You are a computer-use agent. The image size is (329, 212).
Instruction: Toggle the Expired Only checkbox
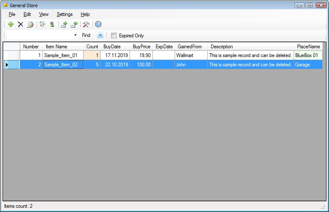[x=114, y=35]
